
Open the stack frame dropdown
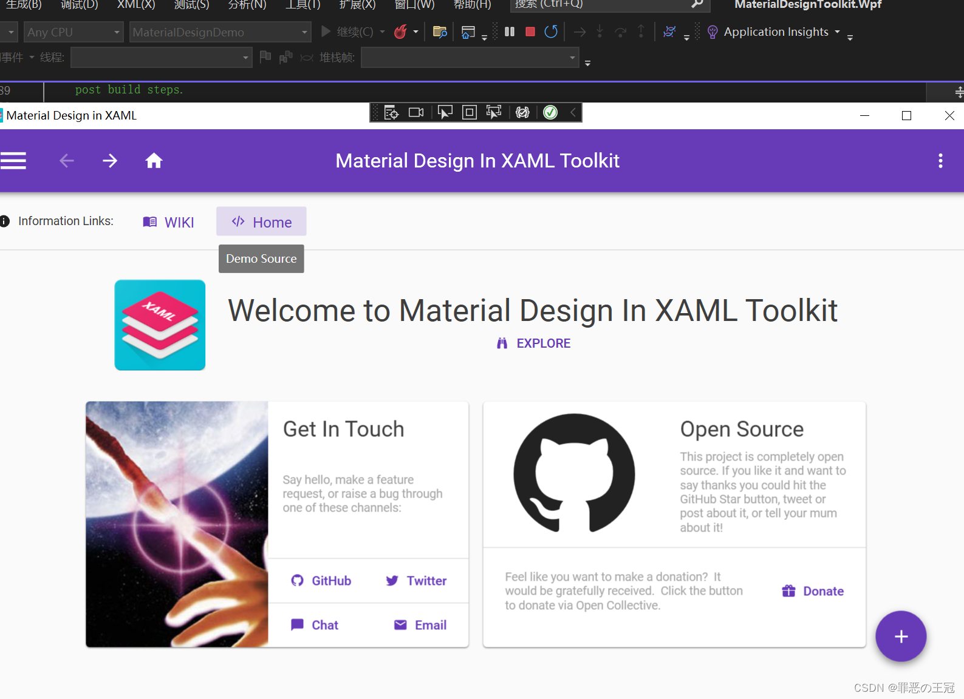click(470, 58)
